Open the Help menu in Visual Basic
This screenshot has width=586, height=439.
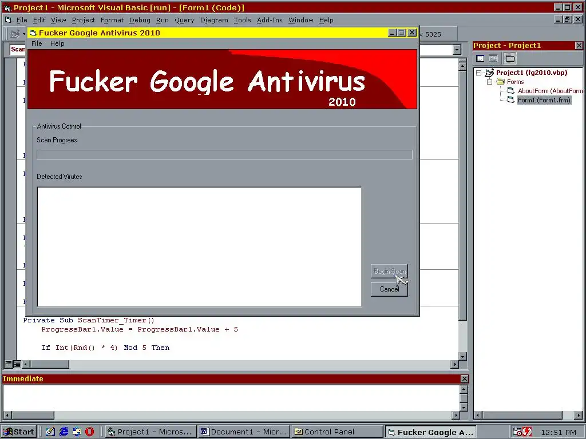[x=326, y=20]
